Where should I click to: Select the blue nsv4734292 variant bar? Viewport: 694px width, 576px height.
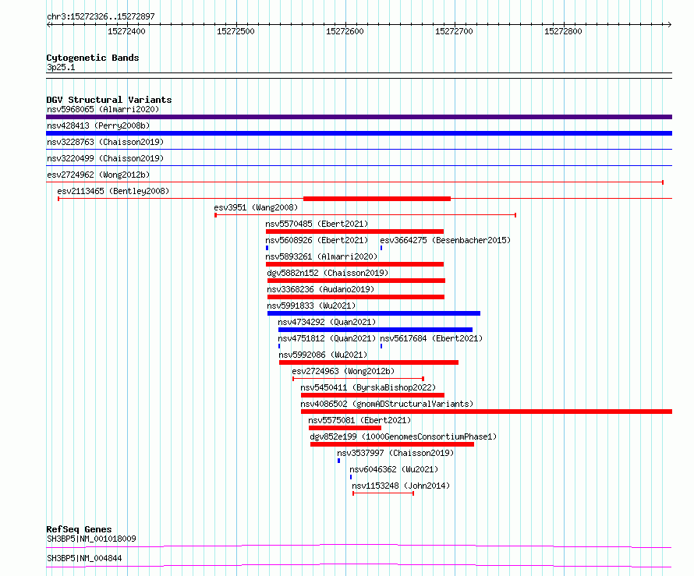pos(375,330)
